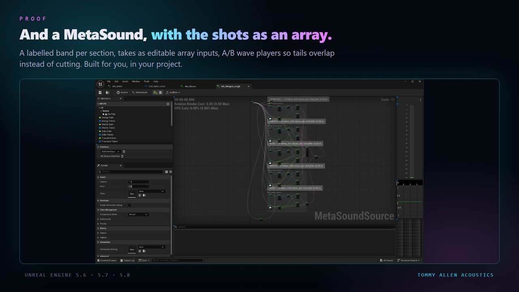Click the Unreal Engine logo icon
Image resolution: width=519 pixels, height=292 pixels.
click(x=100, y=84)
